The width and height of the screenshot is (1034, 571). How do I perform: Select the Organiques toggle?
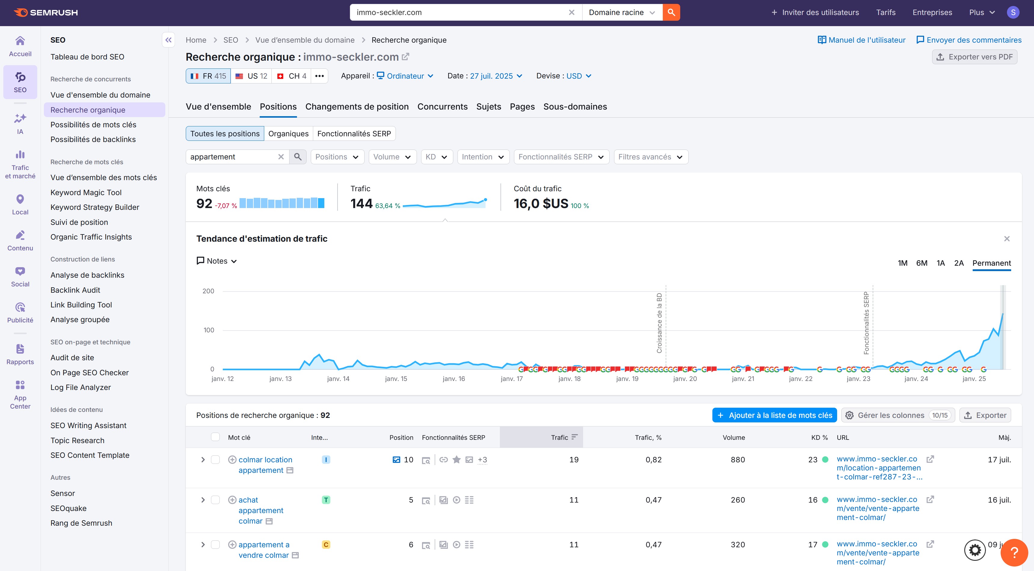(288, 134)
